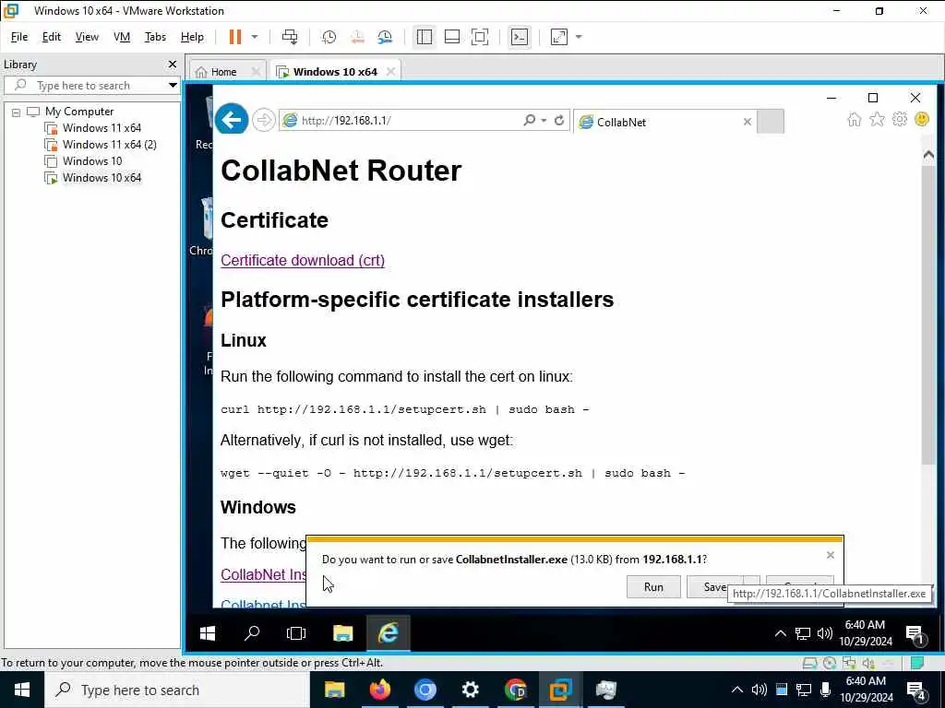
Task: Click Run in the download prompt
Action: 653,587
